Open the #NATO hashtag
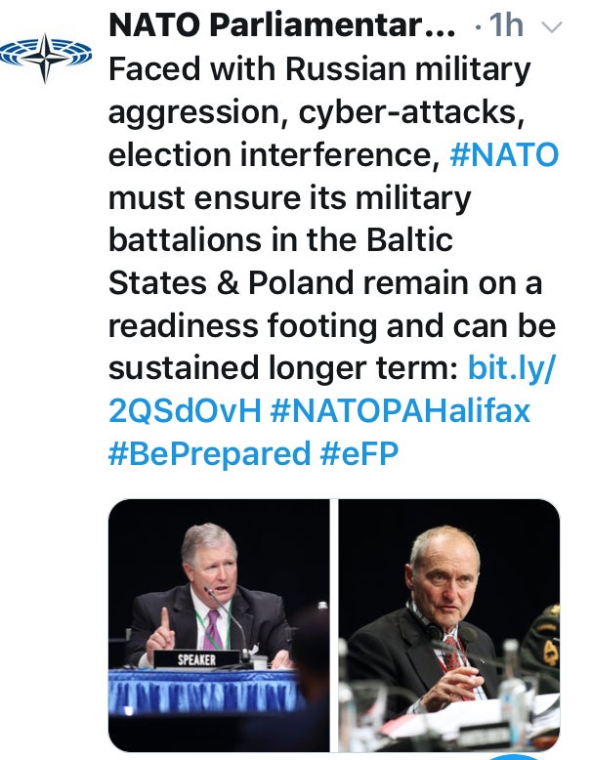This screenshot has height=760, width=592. 504,155
